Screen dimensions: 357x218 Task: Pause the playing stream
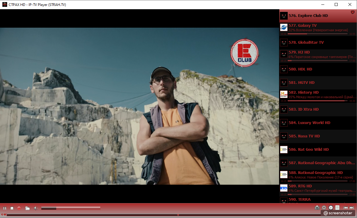pos(5,208)
